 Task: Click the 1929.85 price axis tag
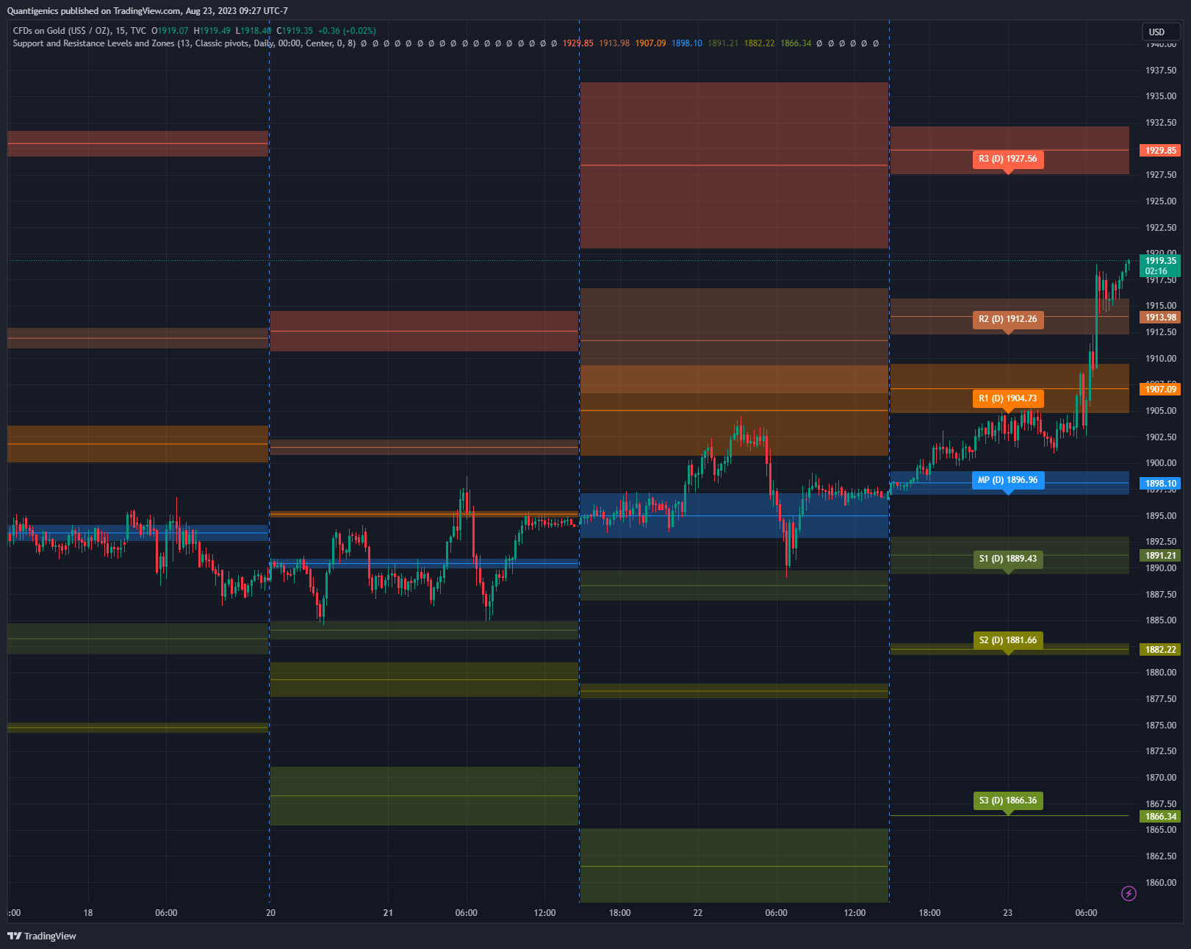[1160, 150]
